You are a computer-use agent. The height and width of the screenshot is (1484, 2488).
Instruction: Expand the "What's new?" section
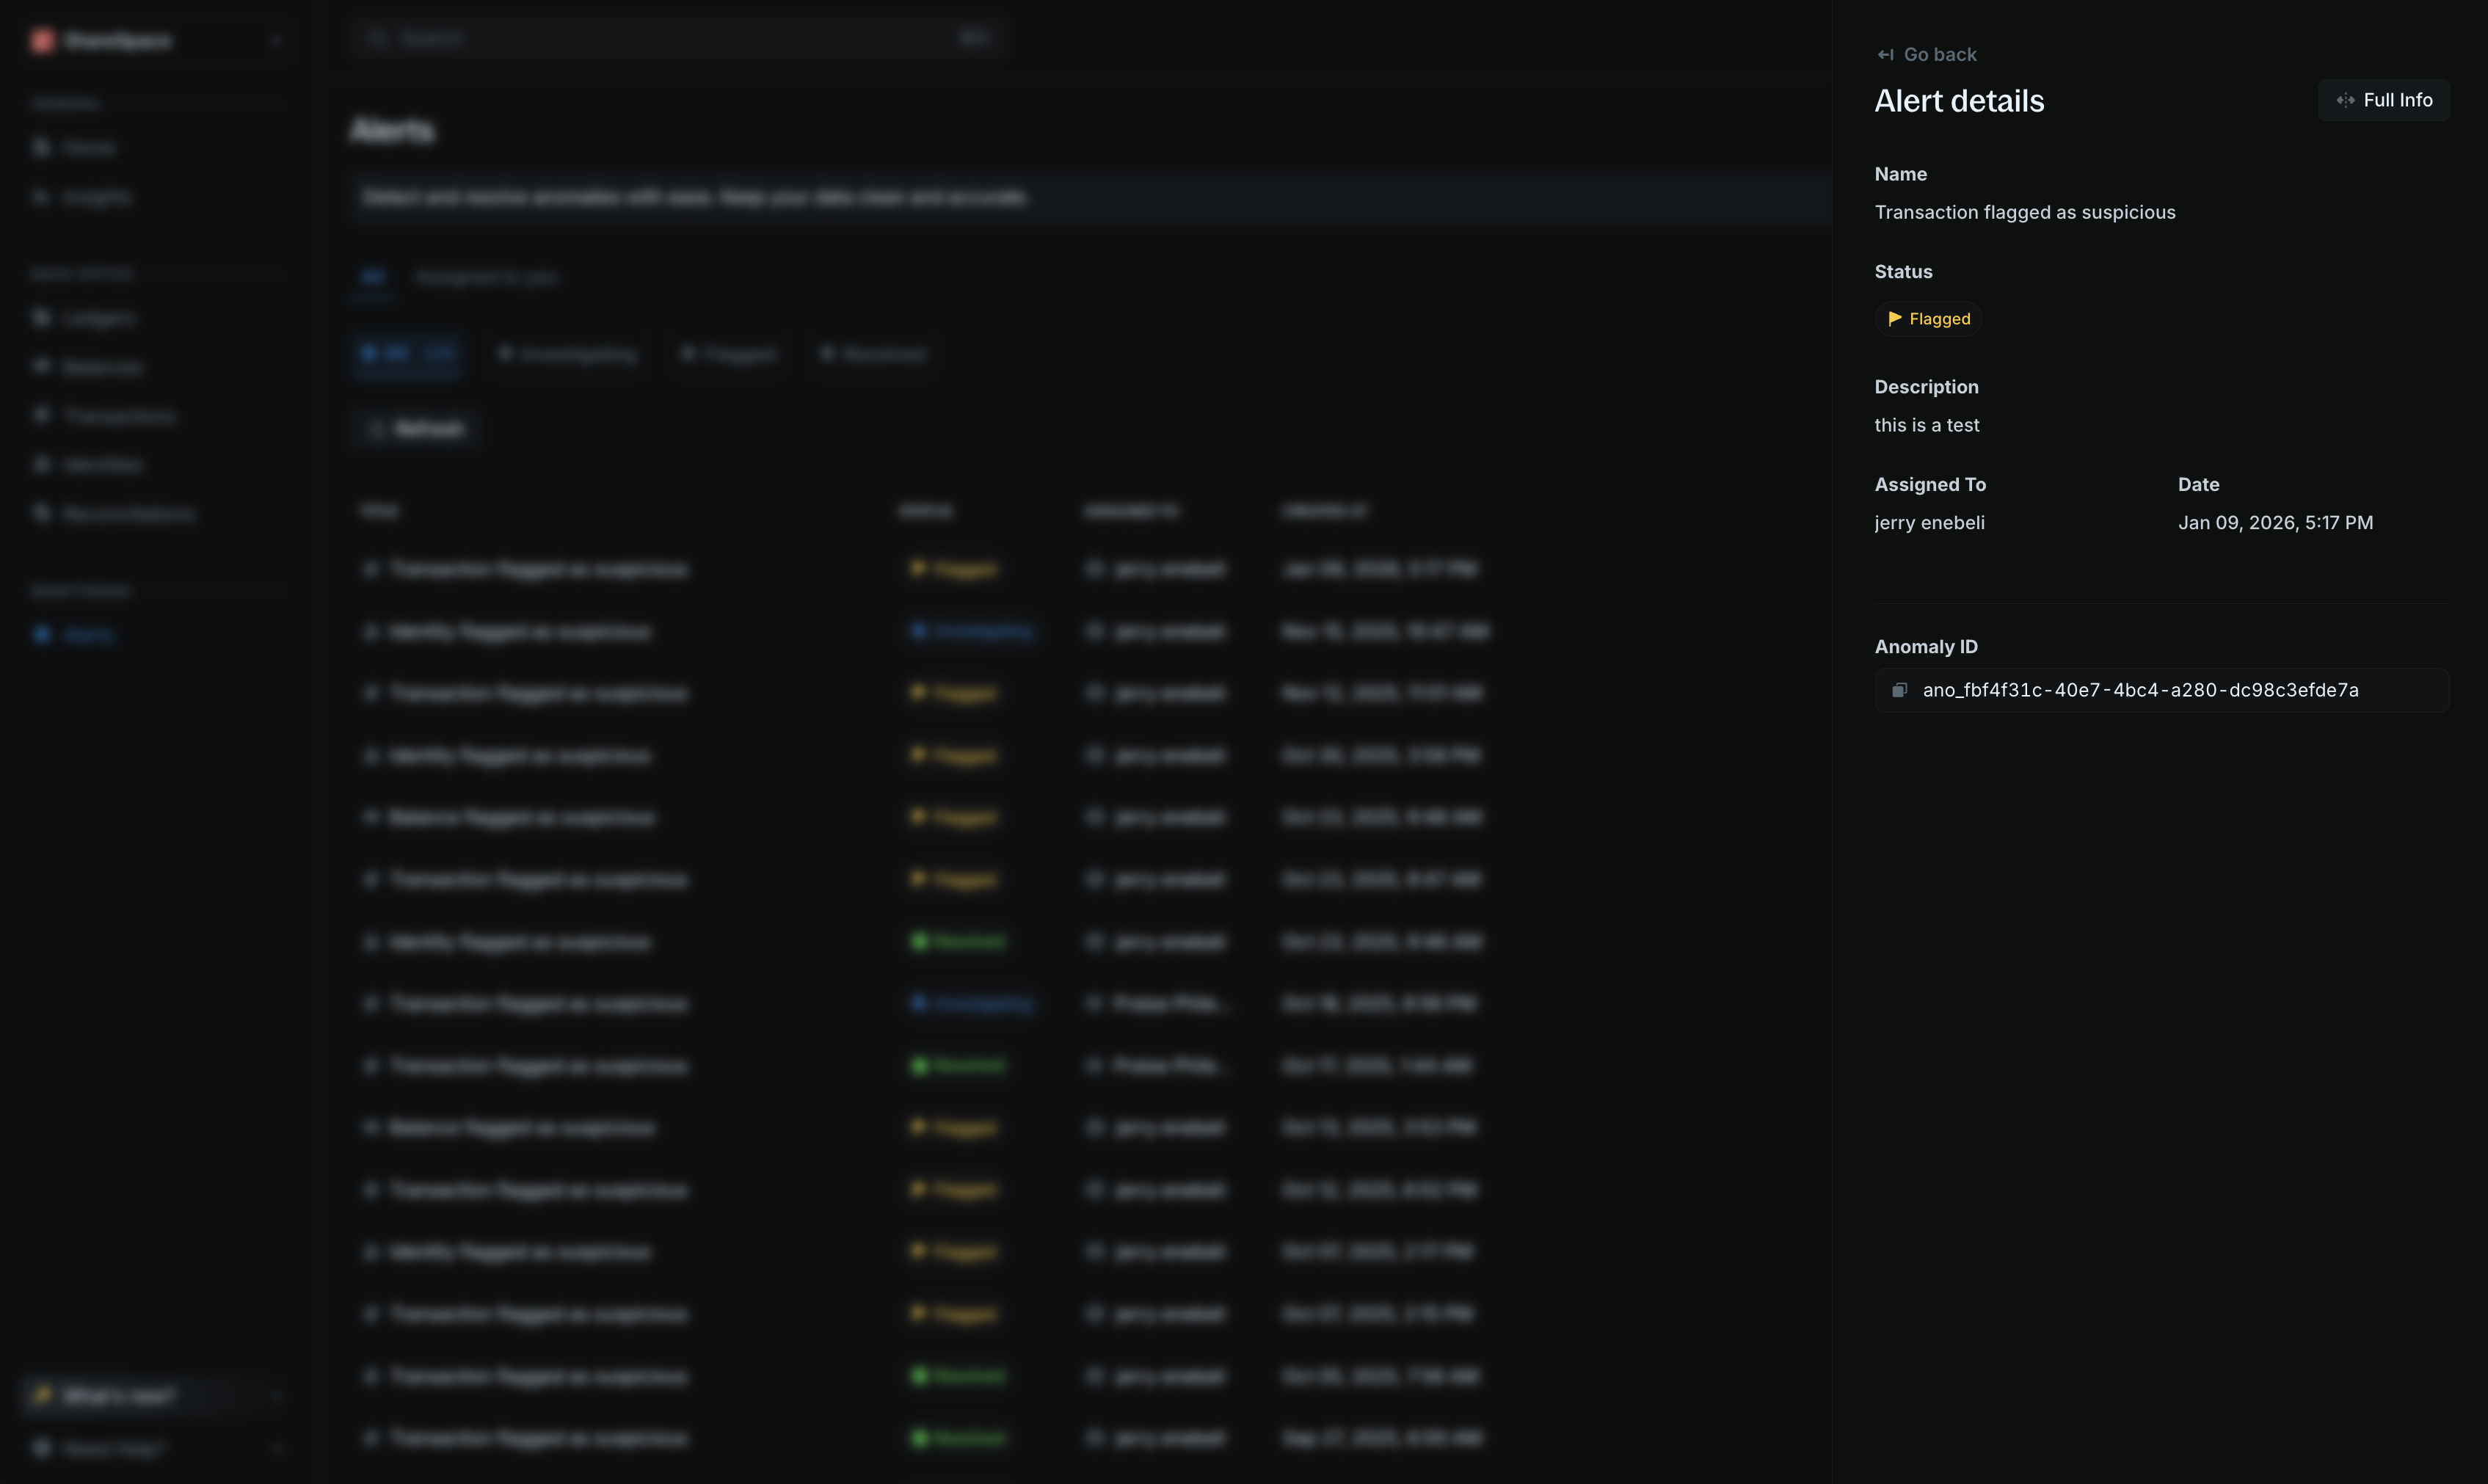(277, 1396)
